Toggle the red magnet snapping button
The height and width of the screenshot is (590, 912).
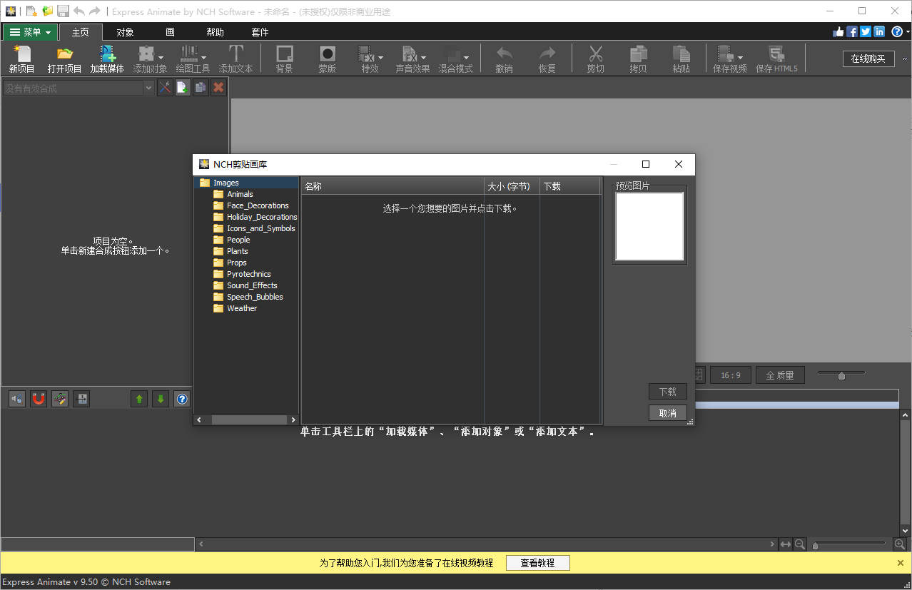pos(39,399)
